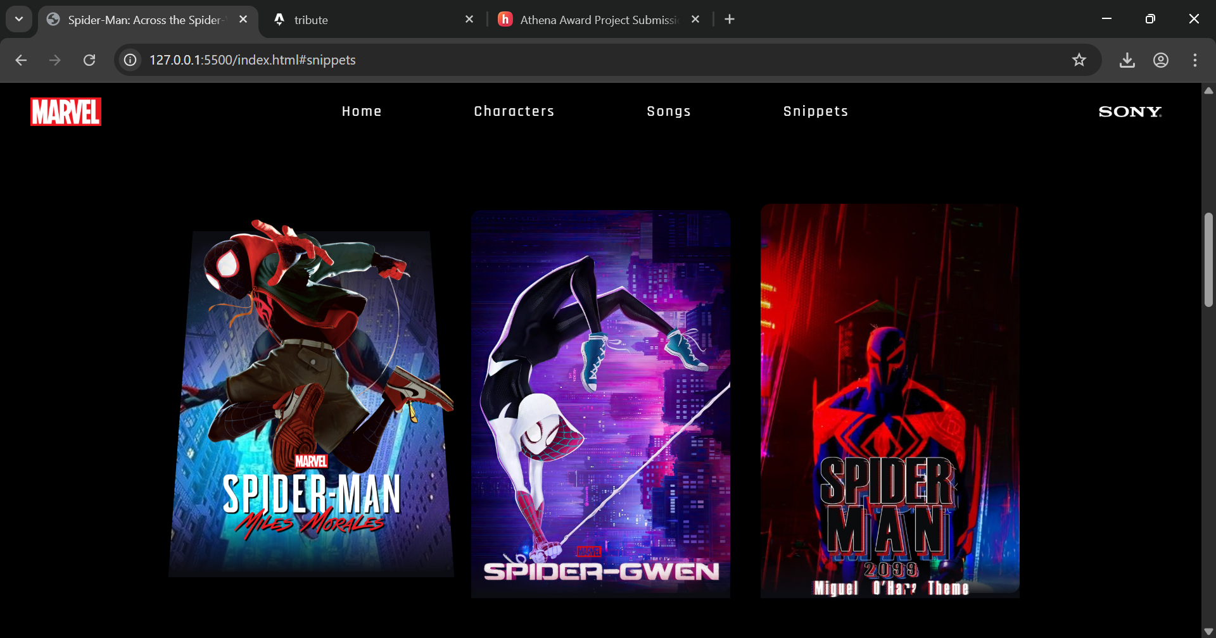Select the Spider-Gwen poster card

click(600, 404)
